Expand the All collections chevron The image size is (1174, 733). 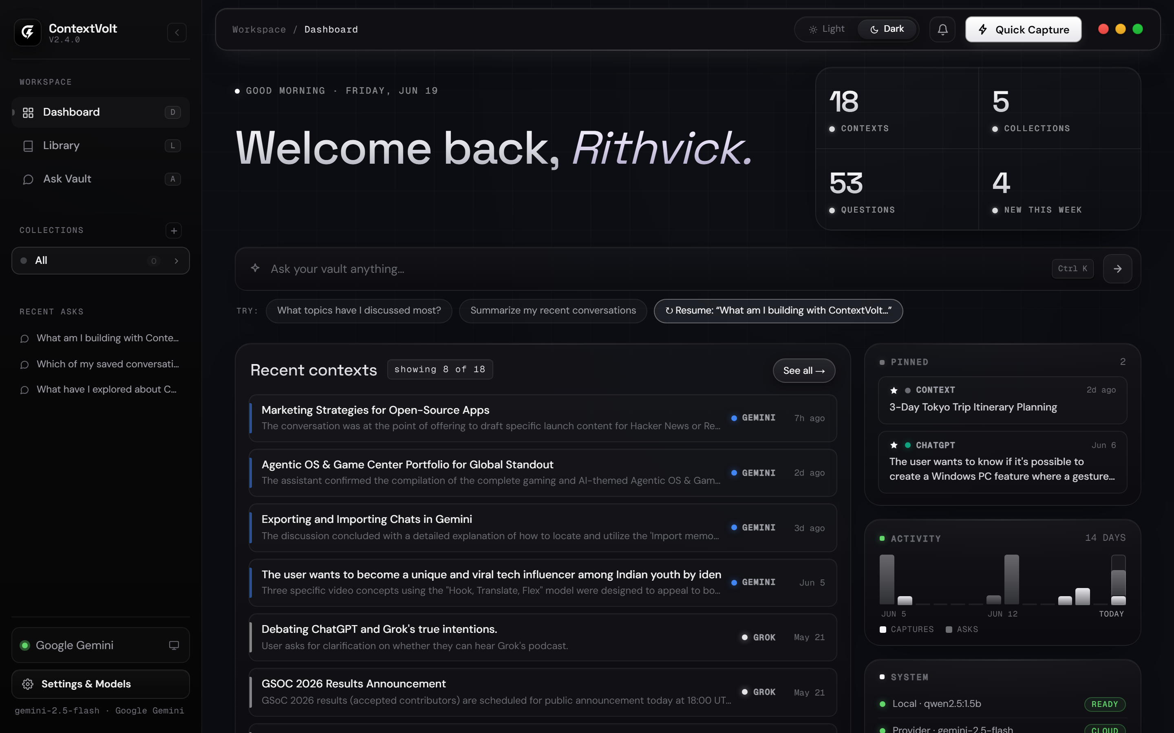[x=176, y=261]
